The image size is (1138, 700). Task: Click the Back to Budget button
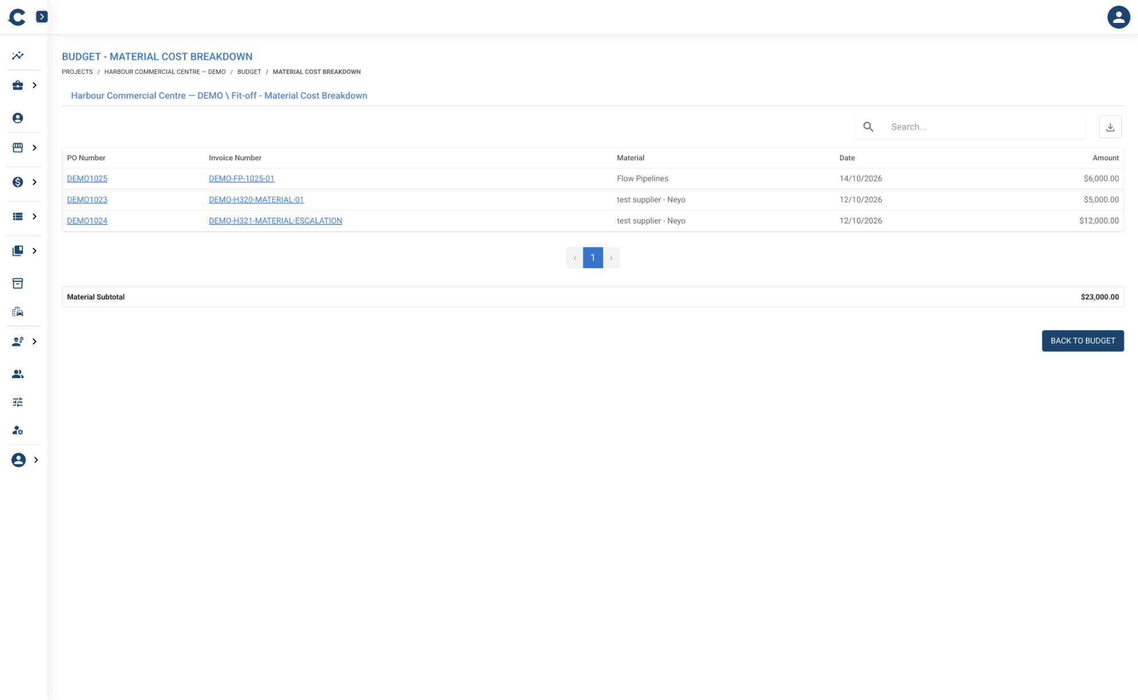(x=1082, y=341)
